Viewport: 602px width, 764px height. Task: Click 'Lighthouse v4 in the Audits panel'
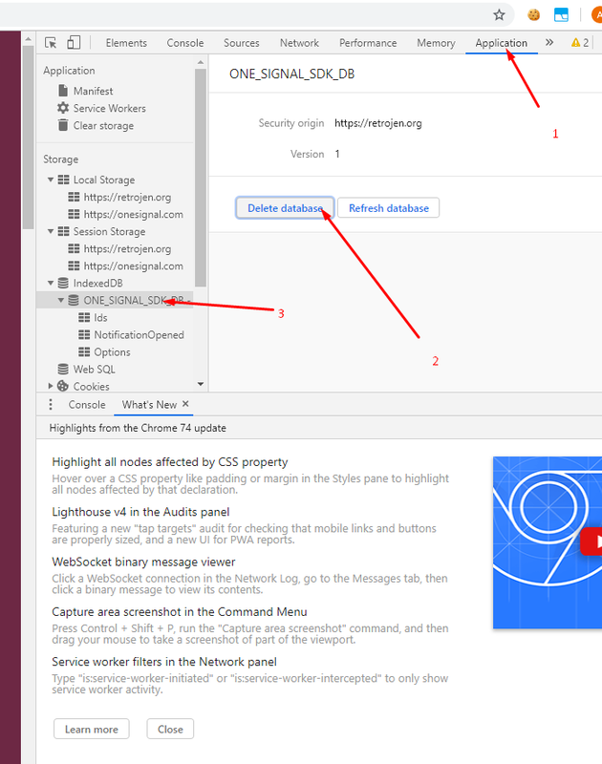point(140,512)
